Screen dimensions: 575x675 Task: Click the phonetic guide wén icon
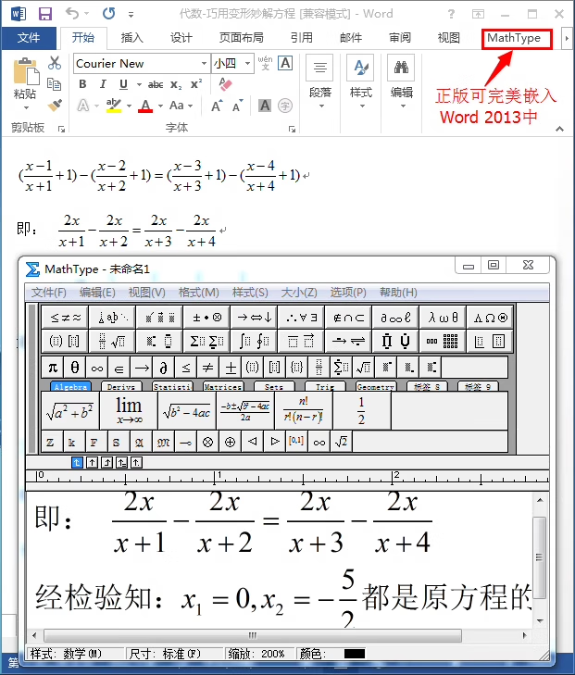265,63
